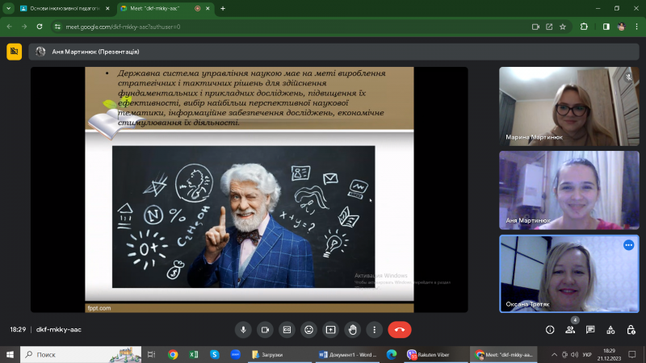Open more options three-dot menu
The image size is (646, 363).
coord(374,329)
